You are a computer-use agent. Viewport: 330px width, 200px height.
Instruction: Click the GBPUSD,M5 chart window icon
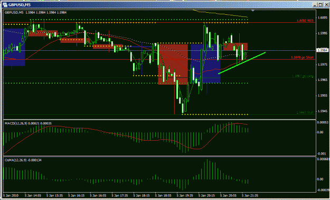[x=5, y=5]
